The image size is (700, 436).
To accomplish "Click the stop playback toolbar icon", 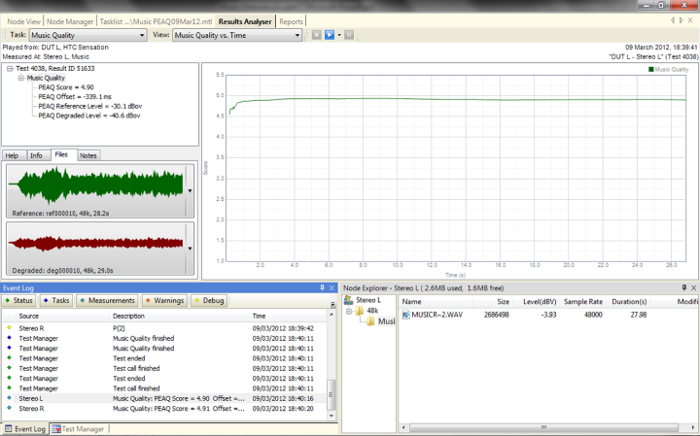I will coord(316,35).
